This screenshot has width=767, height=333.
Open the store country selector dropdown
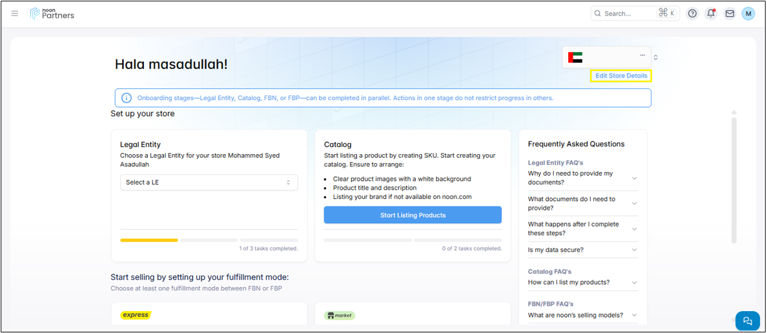[x=655, y=57]
